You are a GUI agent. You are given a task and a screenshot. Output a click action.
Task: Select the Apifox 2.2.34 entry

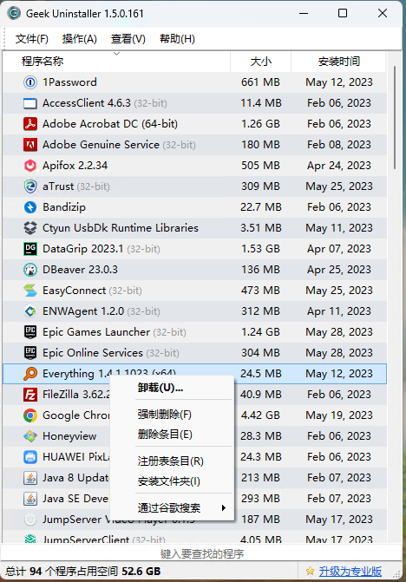[75, 165]
